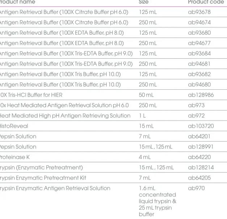227x219 pixels.
Task: Click product code ab970
Action: 196,188
